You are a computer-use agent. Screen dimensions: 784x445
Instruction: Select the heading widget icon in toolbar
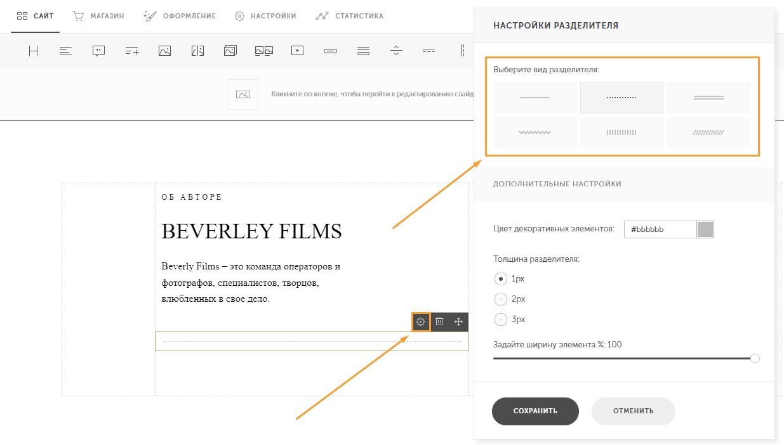33,51
